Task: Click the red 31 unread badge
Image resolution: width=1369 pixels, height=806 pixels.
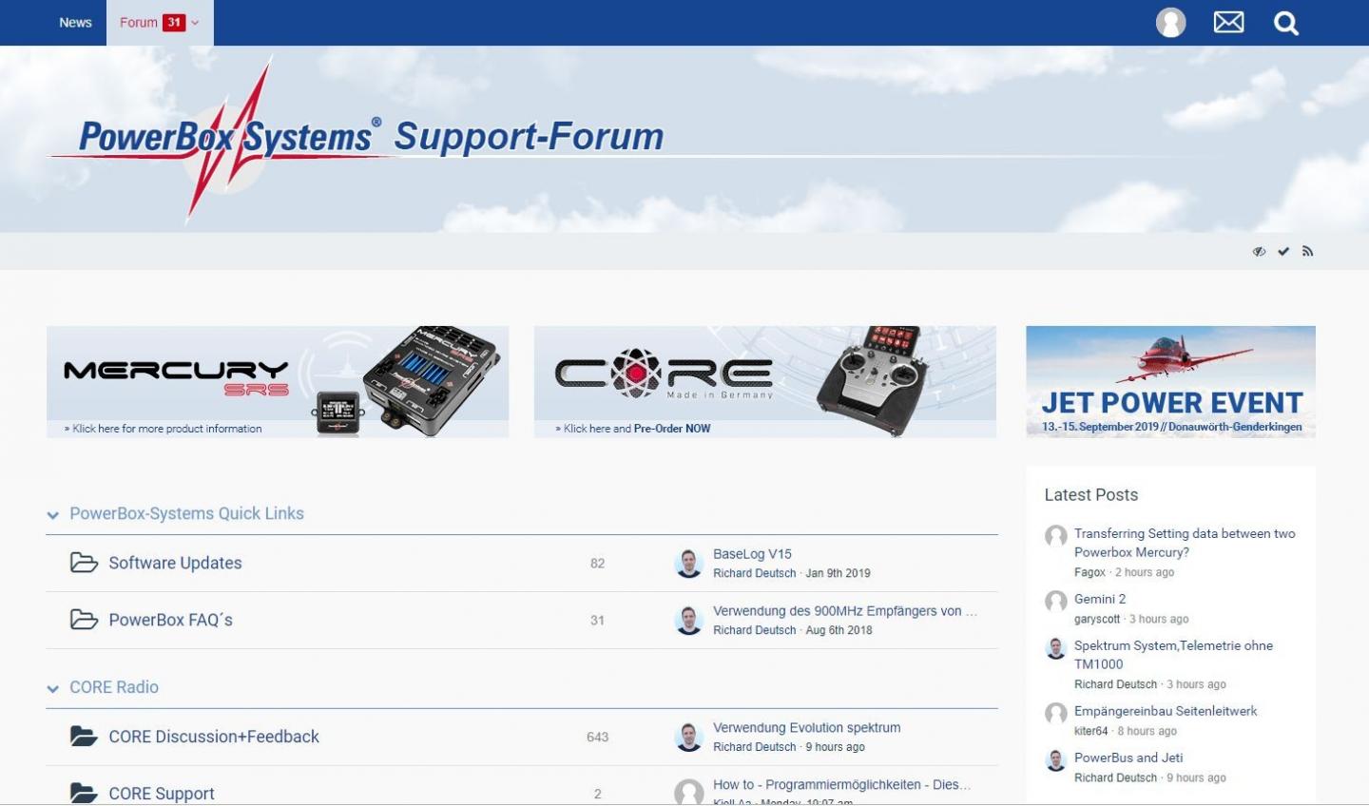Action: tap(174, 23)
